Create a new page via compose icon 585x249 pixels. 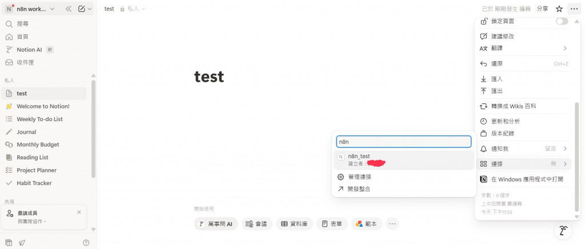(82, 9)
